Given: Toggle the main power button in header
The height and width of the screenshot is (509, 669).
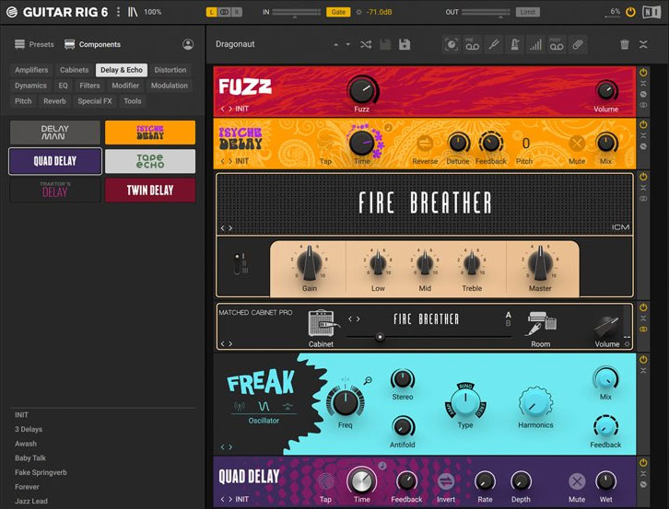Looking at the screenshot, I should tap(630, 12).
